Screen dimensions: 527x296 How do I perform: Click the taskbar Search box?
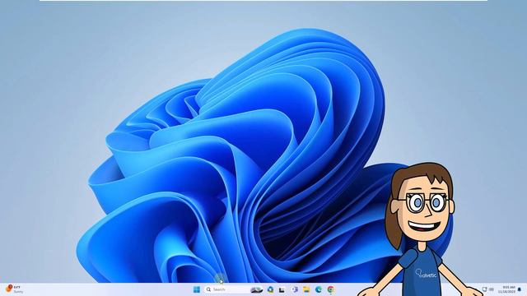click(x=233, y=289)
